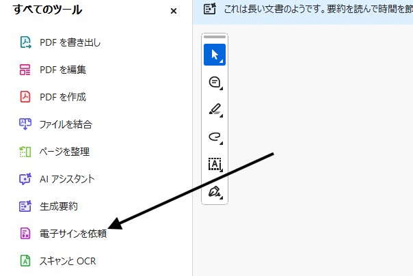
Task: Select the ファイルを結合 icon
Action: point(25,124)
